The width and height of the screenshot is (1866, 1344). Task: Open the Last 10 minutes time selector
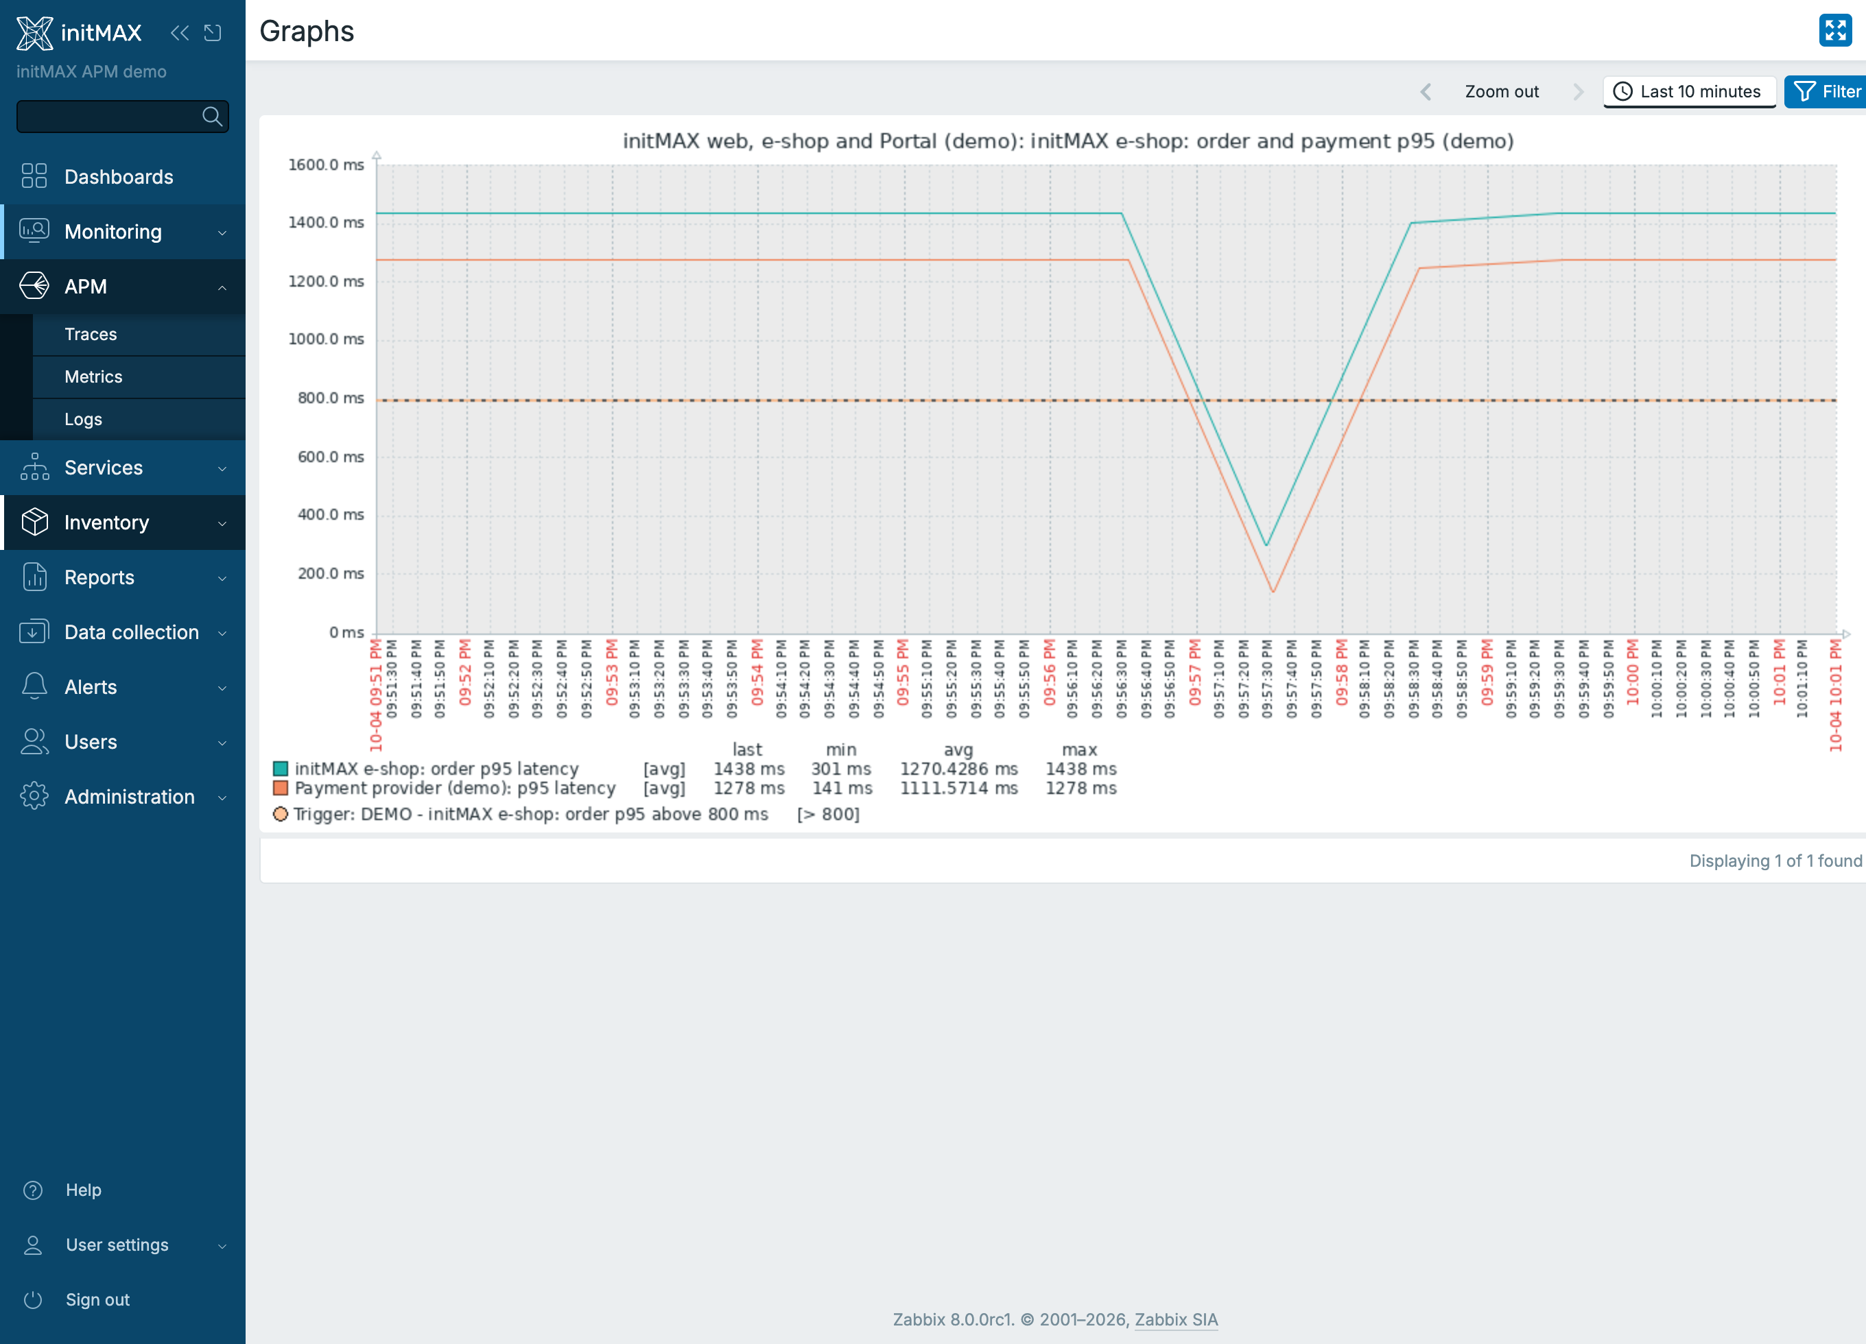[1689, 91]
